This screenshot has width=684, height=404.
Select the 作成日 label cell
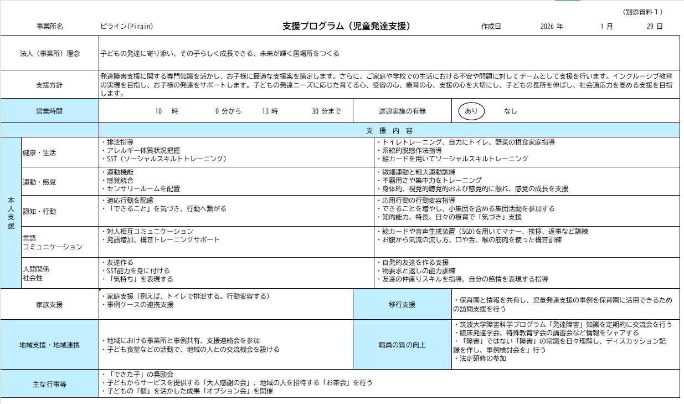pos(491,26)
